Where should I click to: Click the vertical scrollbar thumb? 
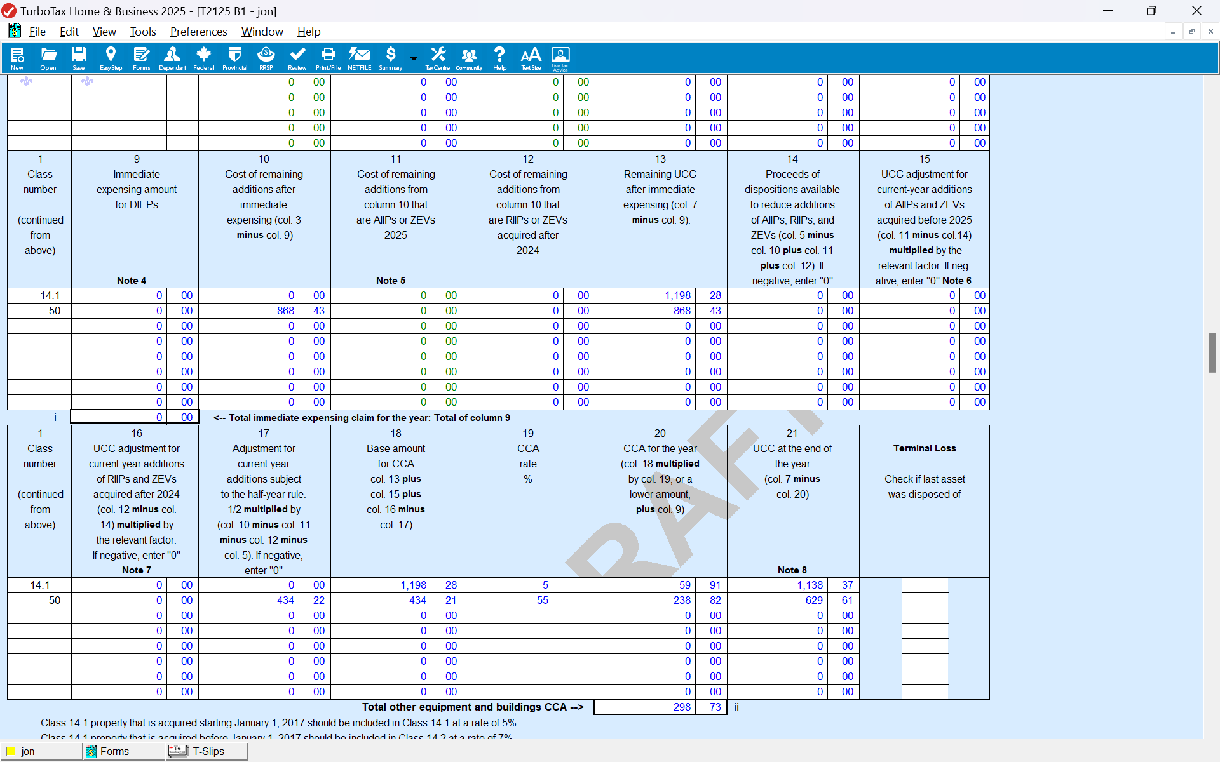click(1212, 352)
